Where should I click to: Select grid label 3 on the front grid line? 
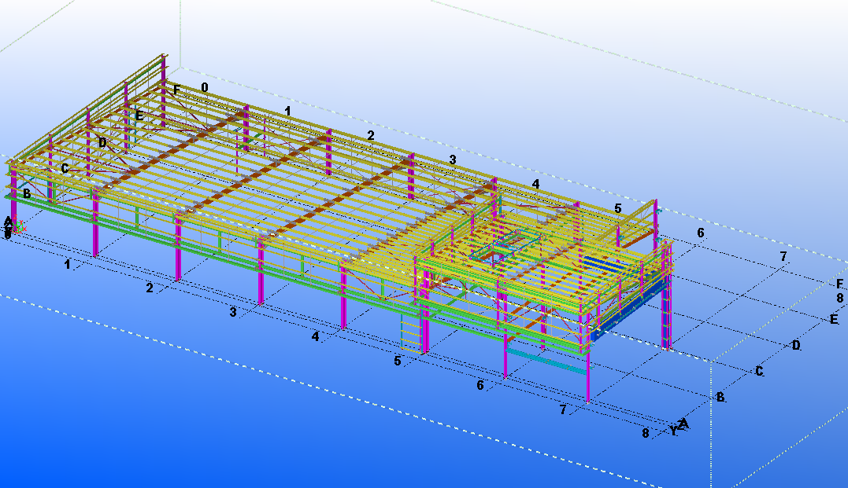pyautogui.click(x=233, y=311)
